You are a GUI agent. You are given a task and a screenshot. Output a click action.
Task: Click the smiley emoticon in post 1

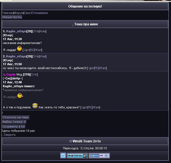tap(19, 48)
